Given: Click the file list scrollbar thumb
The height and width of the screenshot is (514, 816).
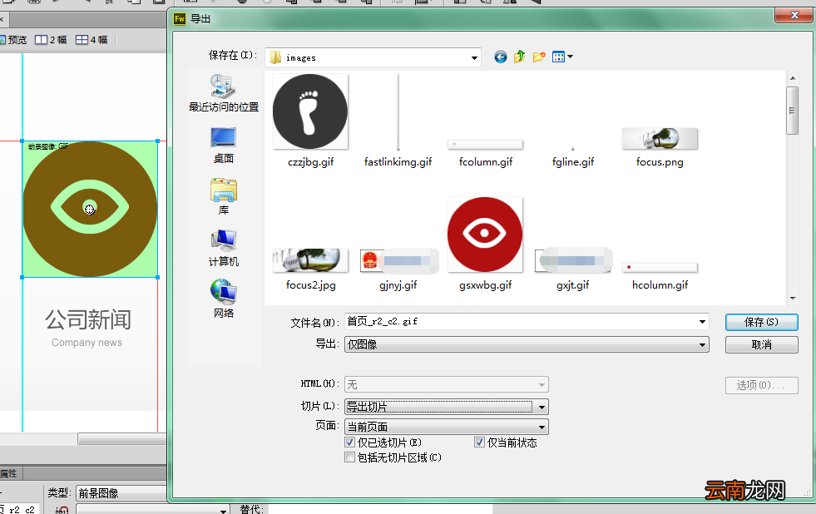Looking at the screenshot, I should pos(792,111).
